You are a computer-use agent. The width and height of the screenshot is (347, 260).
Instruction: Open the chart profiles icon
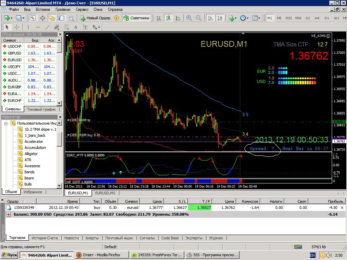[20, 18]
